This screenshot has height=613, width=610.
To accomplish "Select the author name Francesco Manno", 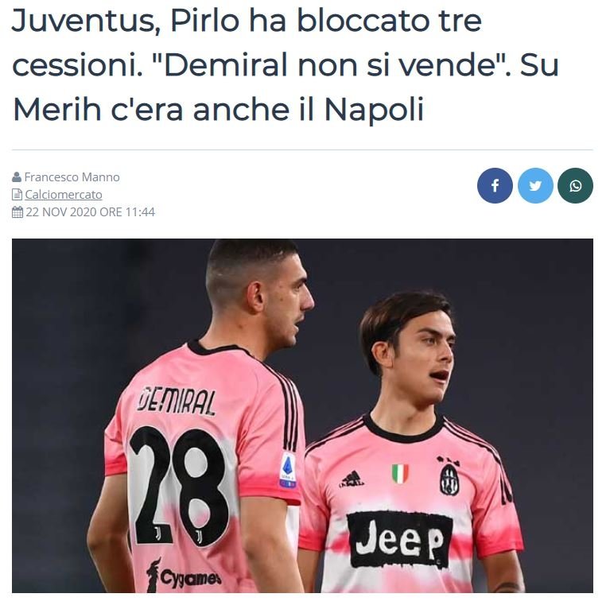I will click(72, 177).
